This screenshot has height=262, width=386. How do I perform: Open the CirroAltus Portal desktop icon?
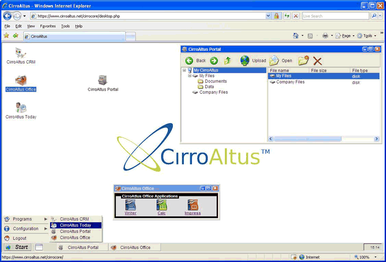[103, 81]
